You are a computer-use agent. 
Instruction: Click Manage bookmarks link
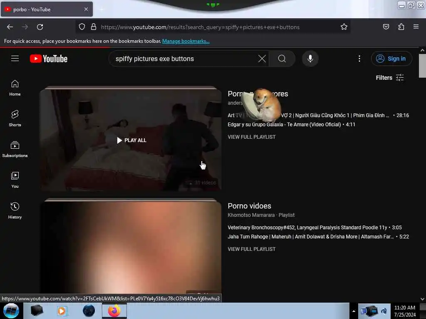click(x=186, y=41)
